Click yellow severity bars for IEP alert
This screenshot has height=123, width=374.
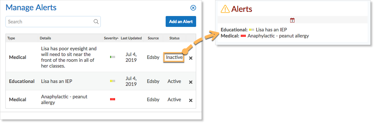pyautogui.click(x=113, y=81)
